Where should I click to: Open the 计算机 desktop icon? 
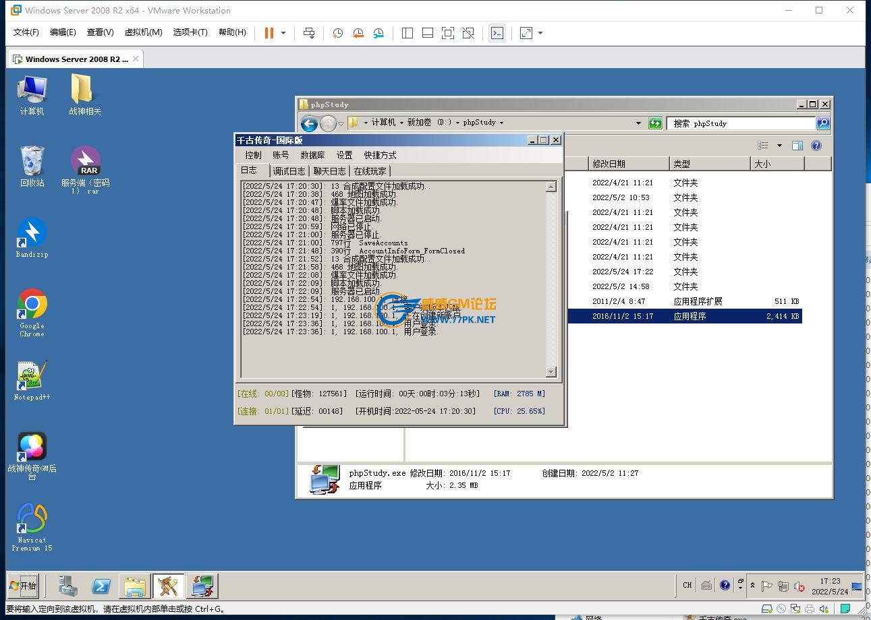tap(32, 95)
